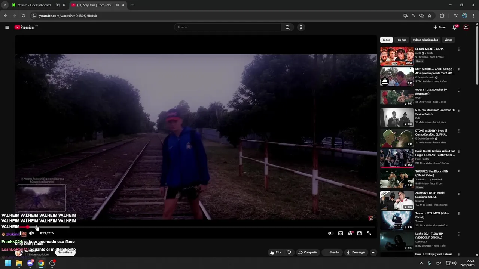Dislike the video
Viewport: 479px width, 269px height.
[289, 253]
